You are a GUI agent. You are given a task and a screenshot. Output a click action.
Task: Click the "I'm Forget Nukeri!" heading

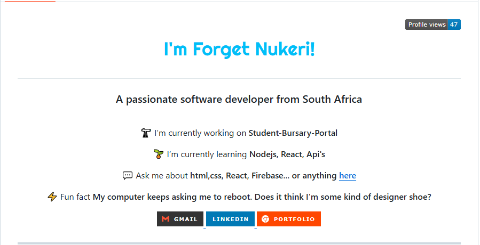[x=239, y=49]
